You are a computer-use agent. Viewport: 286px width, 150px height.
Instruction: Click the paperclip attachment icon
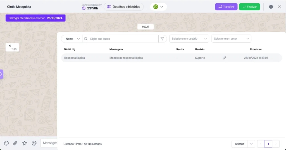pos(15,143)
